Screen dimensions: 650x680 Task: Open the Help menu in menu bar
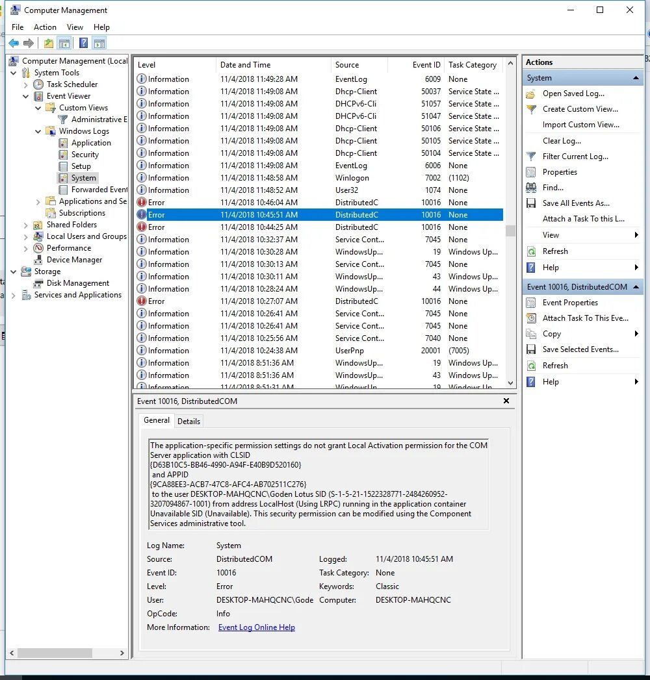tap(101, 27)
